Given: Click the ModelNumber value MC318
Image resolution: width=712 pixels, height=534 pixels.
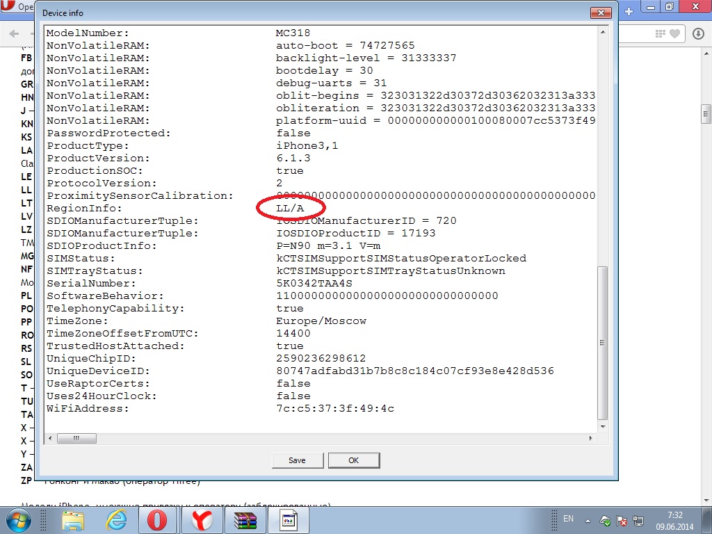Looking at the screenshot, I should pyautogui.click(x=293, y=33).
